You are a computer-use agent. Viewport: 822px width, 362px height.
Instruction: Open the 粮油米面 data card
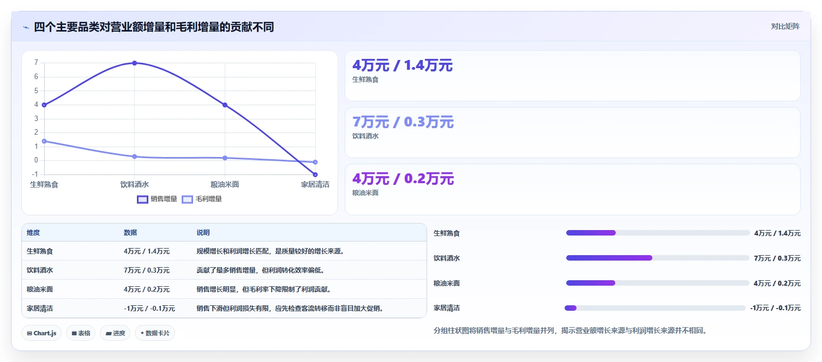pyautogui.click(x=572, y=189)
